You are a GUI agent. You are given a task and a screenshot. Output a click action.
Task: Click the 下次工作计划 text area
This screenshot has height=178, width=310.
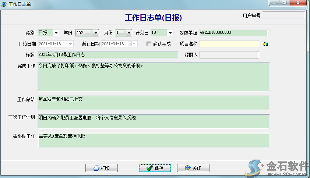154,121
